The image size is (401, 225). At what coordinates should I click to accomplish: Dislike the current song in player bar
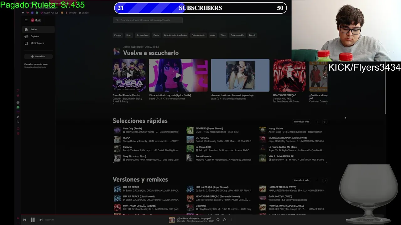pos(218,220)
